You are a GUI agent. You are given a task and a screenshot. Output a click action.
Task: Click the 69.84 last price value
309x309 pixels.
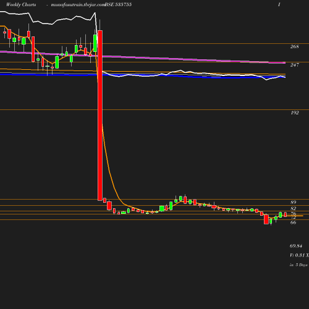[296, 246]
